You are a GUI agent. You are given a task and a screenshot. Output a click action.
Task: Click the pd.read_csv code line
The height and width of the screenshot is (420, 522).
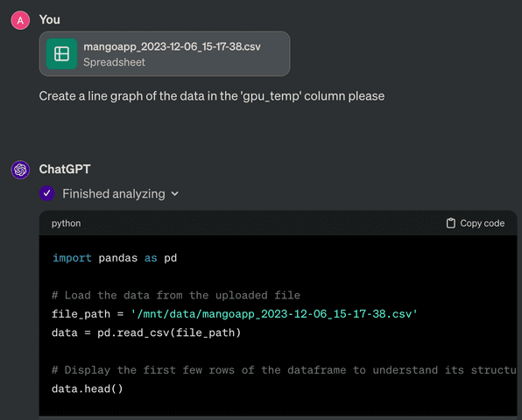[x=146, y=332]
